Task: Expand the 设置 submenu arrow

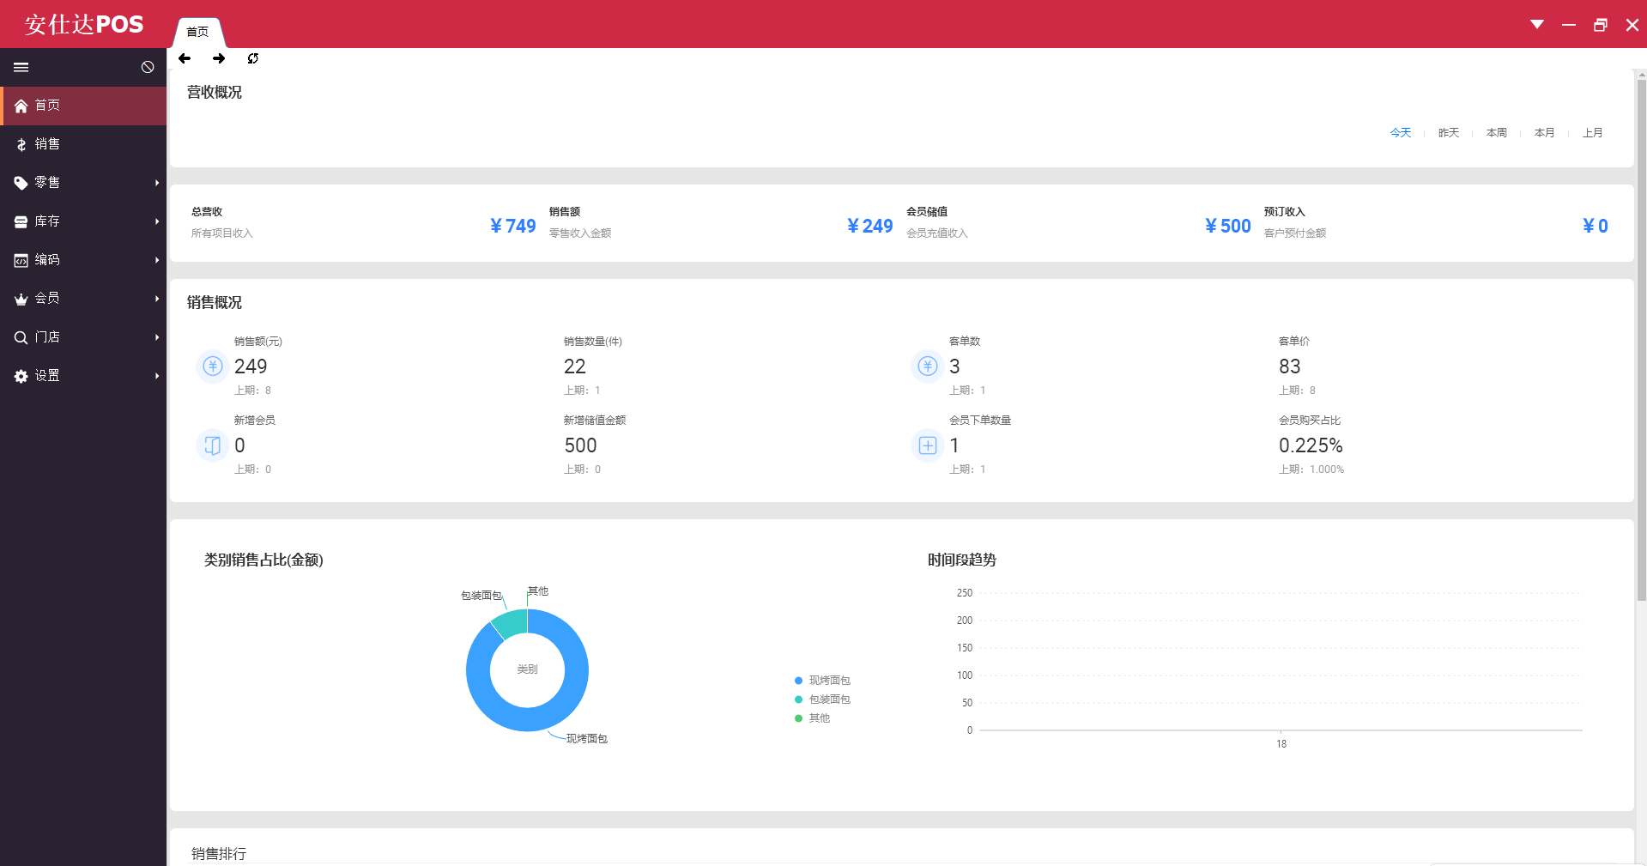Action: (x=157, y=376)
